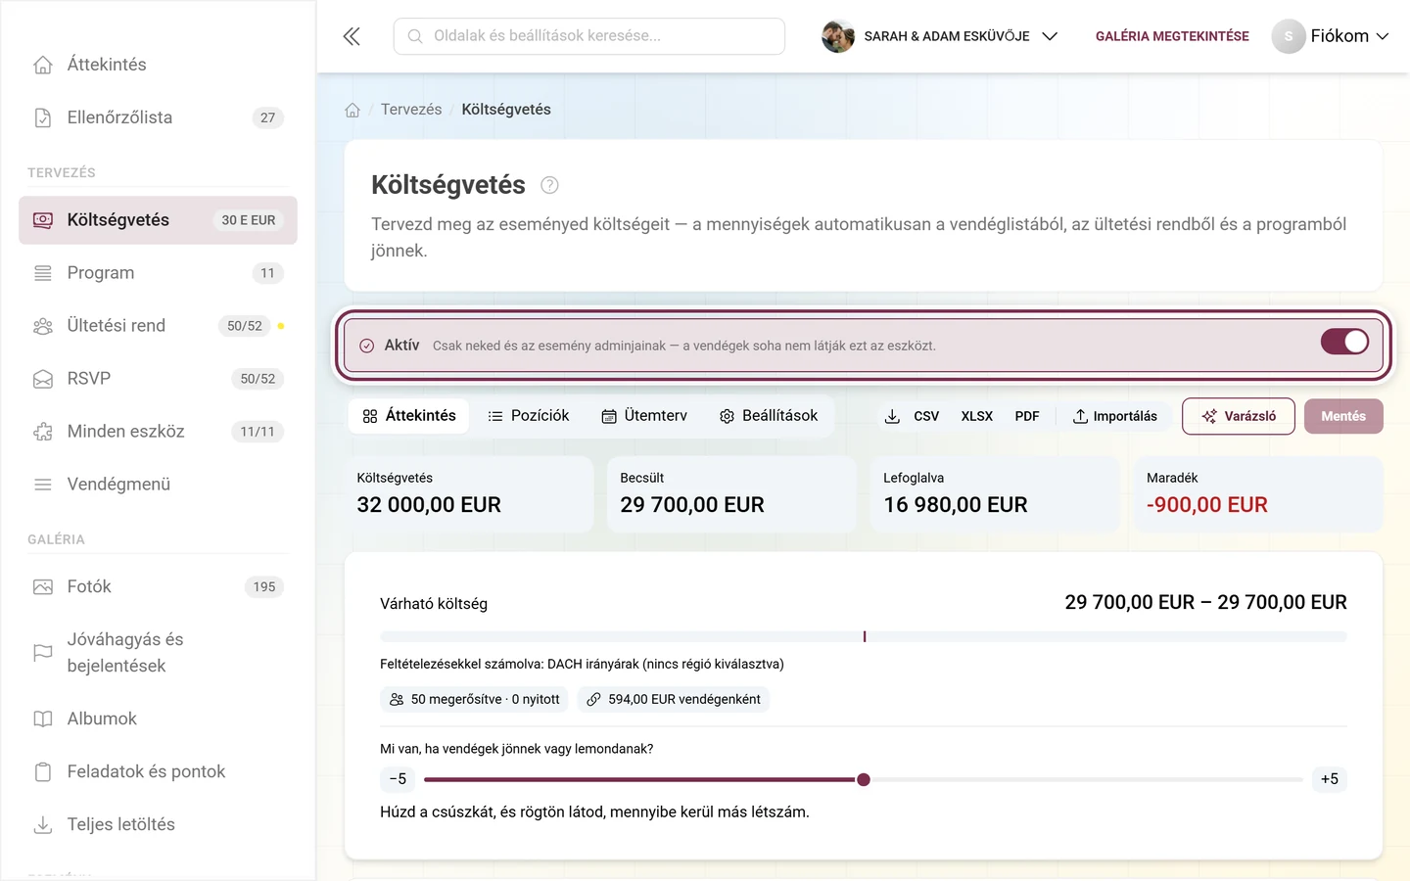Click the -5 guest slider button

[x=398, y=779]
